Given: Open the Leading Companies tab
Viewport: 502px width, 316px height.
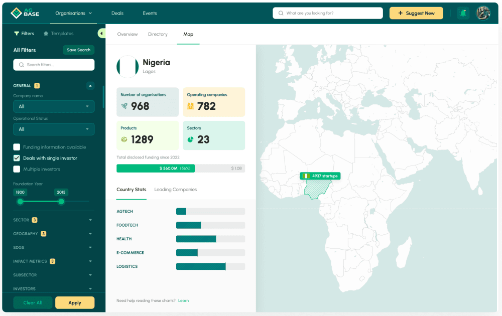Looking at the screenshot, I should 175,190.
